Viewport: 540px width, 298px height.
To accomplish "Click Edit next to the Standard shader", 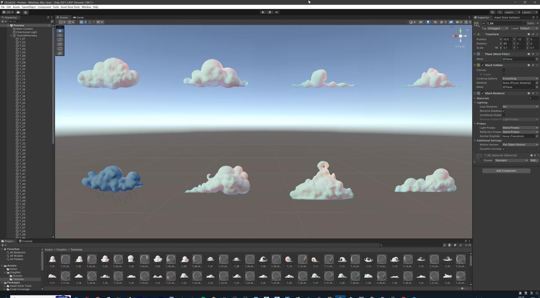I will [x=533, y=160].
